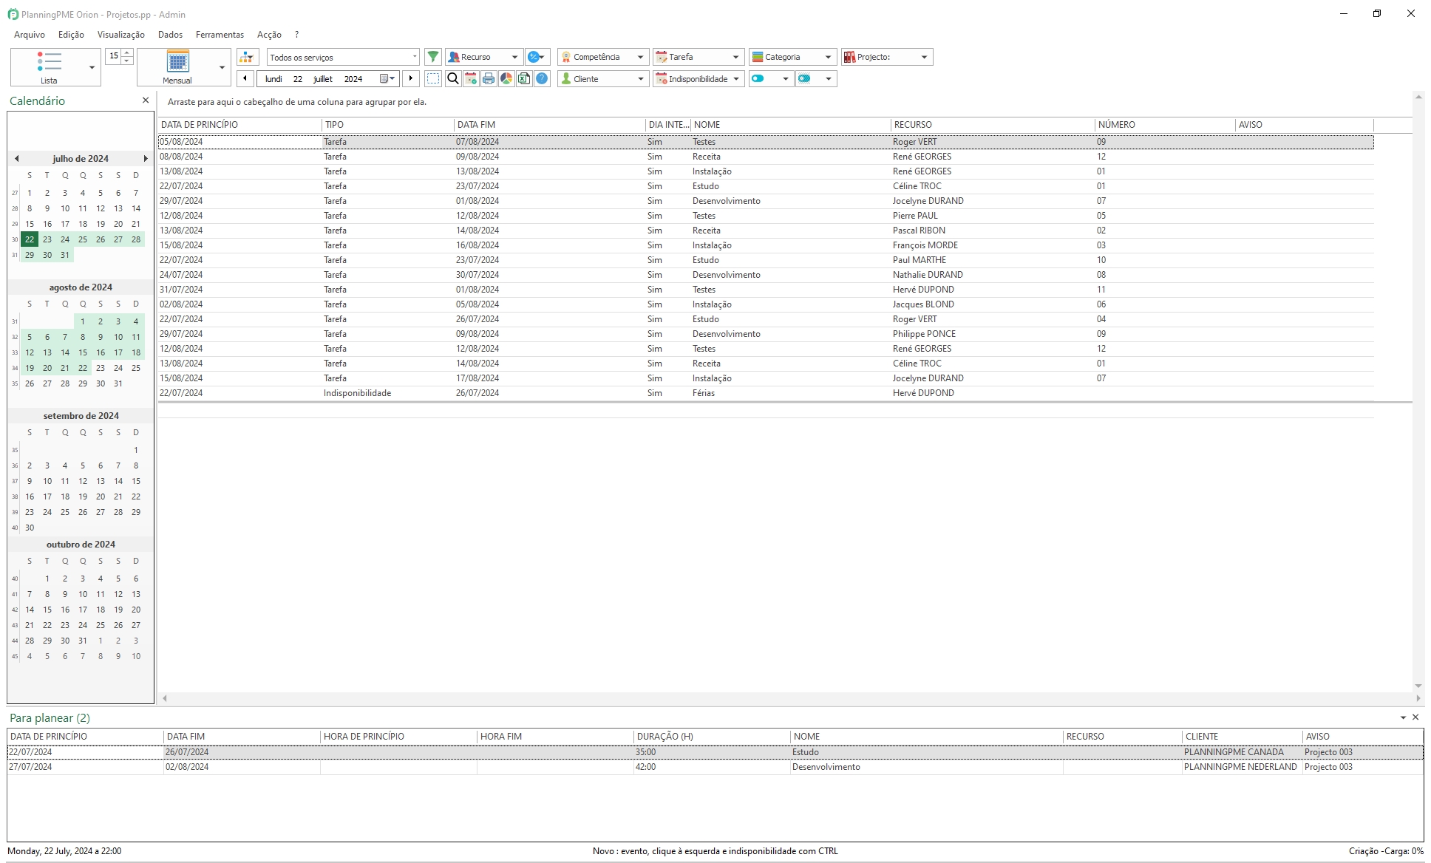Open the Edição menu

(71, 35)
